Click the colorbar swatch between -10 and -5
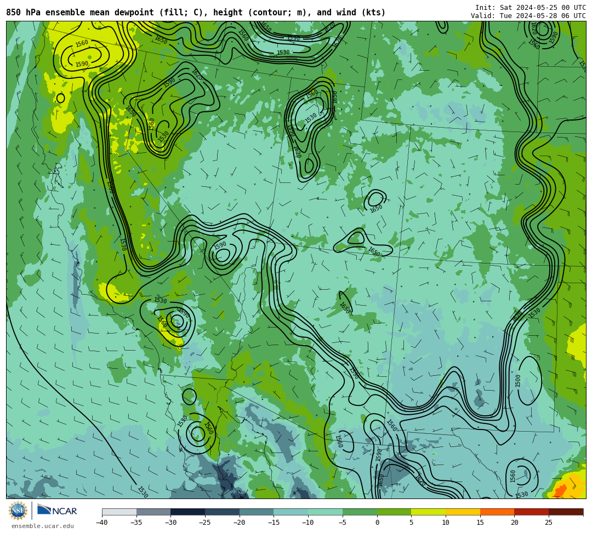This screenshot has width=592, height=533. click(326, 512)
